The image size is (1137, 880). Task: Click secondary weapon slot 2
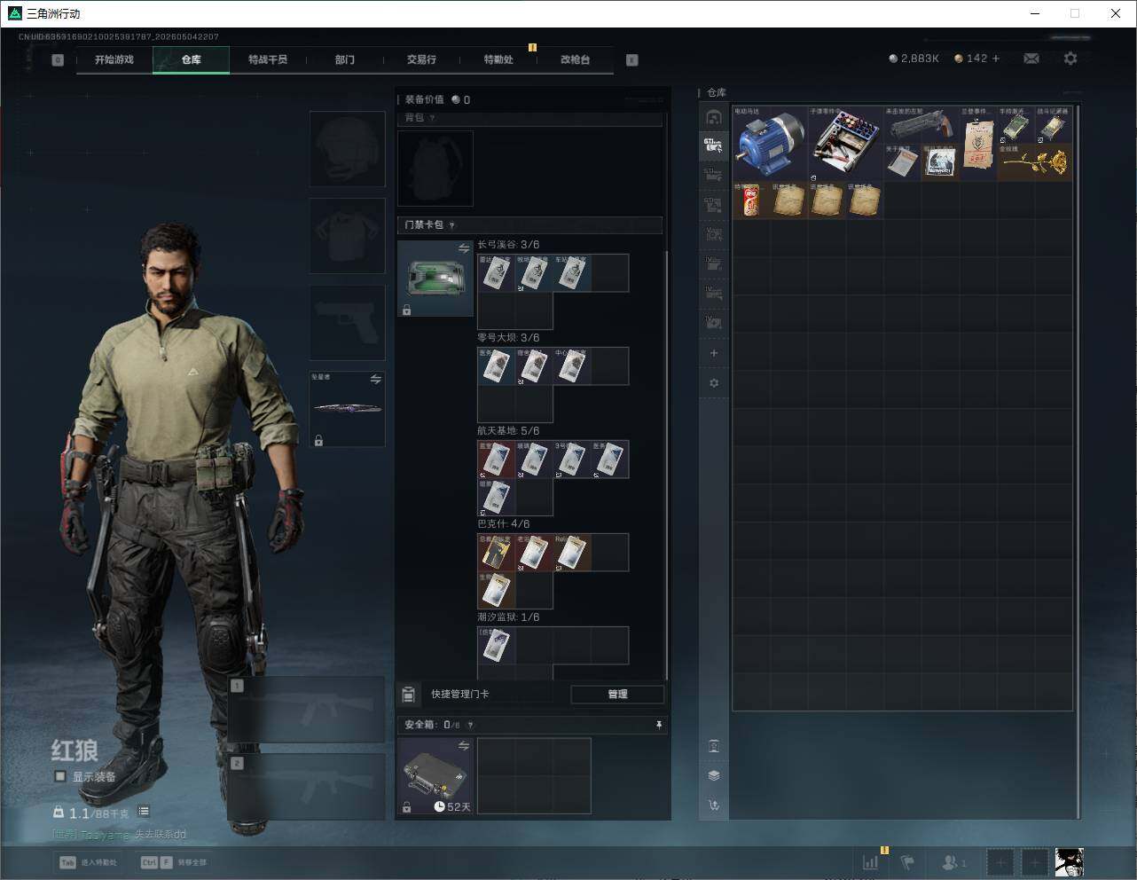pyautogui.click(x=306, y=787)
